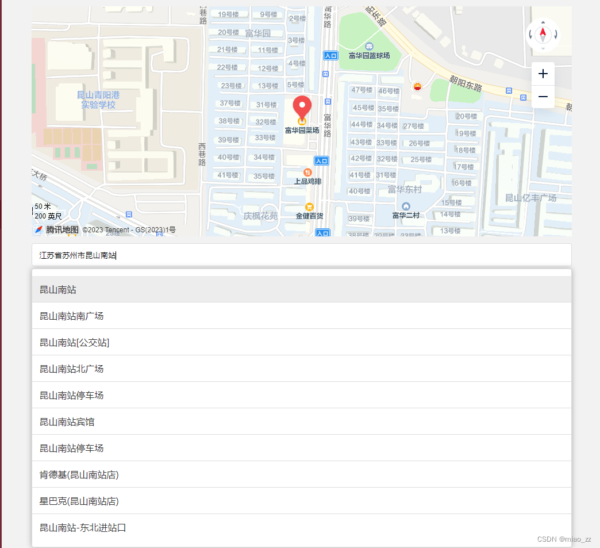This screenshot has width=600, height=548.
Task: Click bus stop icon above Tencent copyright text
Action: click(129, 214)
